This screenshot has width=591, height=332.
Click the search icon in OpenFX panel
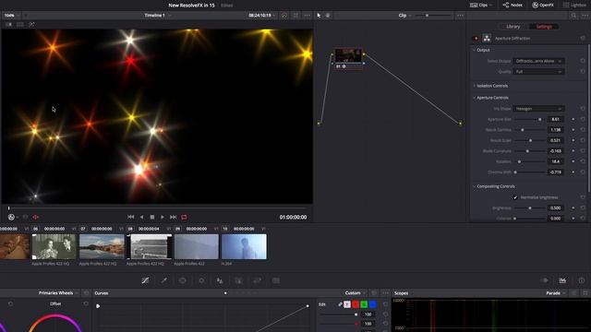(x=573, y=16)
